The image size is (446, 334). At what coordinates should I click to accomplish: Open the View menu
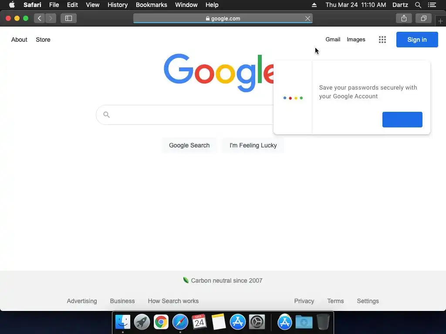93,5
